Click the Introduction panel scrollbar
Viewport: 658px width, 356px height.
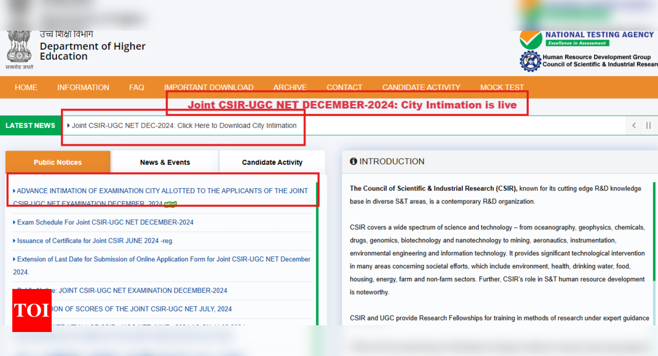654,232
